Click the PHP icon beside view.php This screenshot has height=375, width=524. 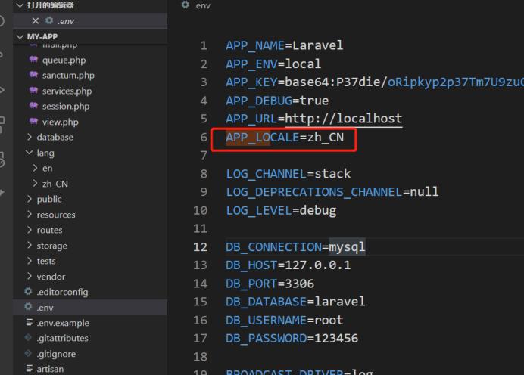(33, 121)
